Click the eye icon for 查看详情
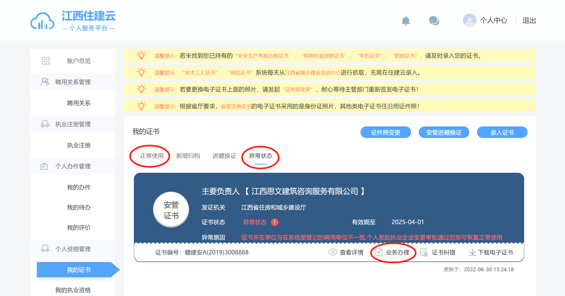 pyautogui.click(x=333, y=252)
